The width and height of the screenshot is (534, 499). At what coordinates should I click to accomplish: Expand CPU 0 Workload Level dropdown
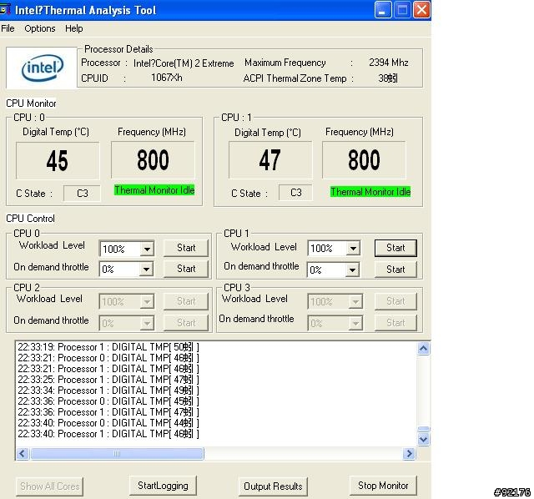147,249
